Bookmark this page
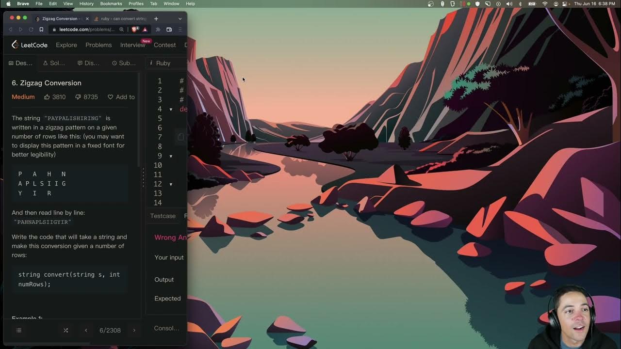Image resolution: width=621 pixels, height=349 pixels. point(42,30)
